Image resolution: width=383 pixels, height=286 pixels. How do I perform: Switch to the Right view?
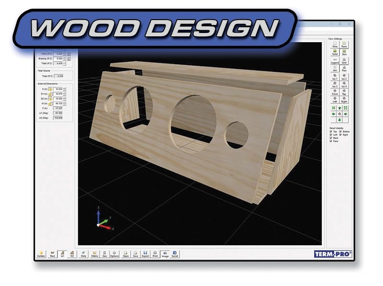pos(344,99)
